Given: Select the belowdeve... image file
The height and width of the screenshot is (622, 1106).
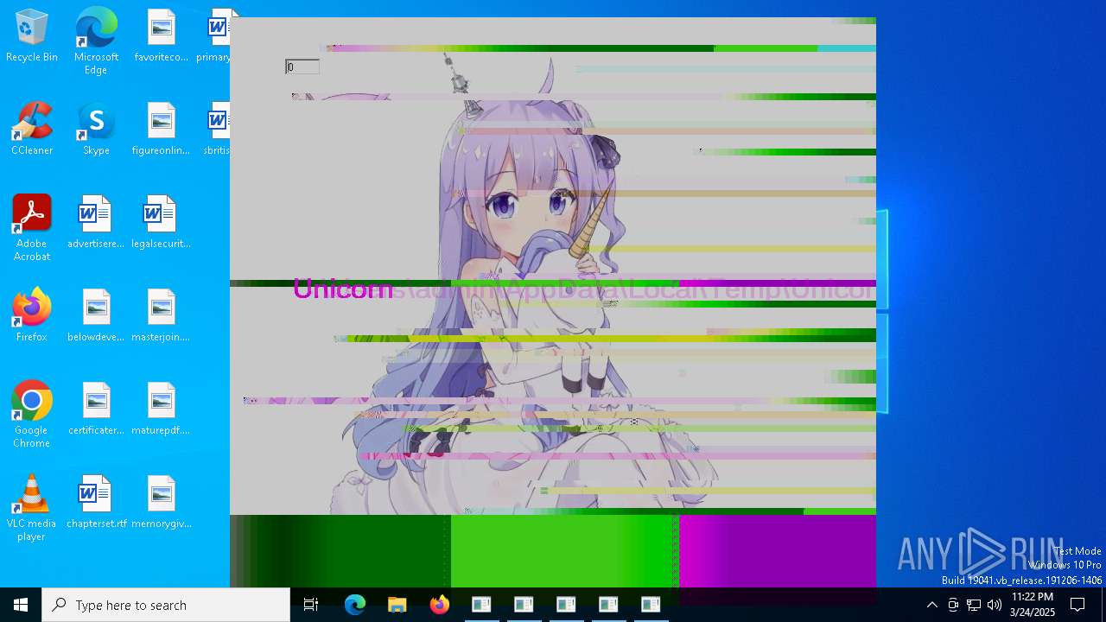Looking at the screenshot, I should [x=96, y=315].
